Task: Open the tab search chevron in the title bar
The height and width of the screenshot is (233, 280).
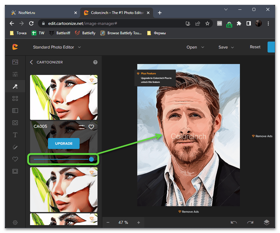Action: pos(226,9)
